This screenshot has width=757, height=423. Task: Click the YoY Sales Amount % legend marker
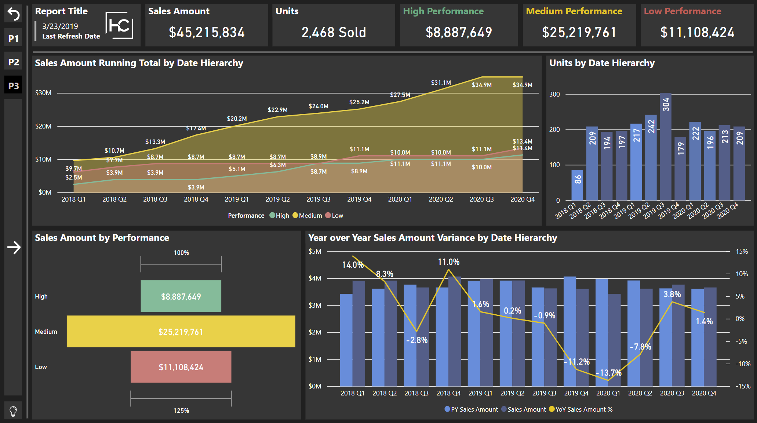click(x=552, y=409)
